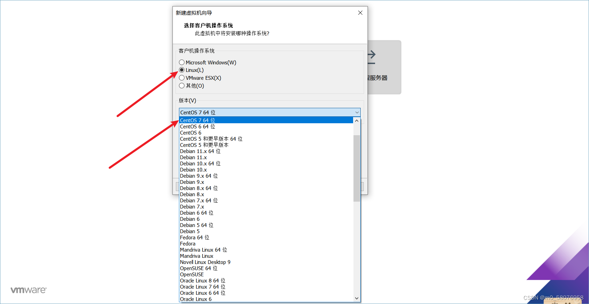Select Fedora 64 位
Image resolution: width=589 pixels, height=304 pixels.
266,237
